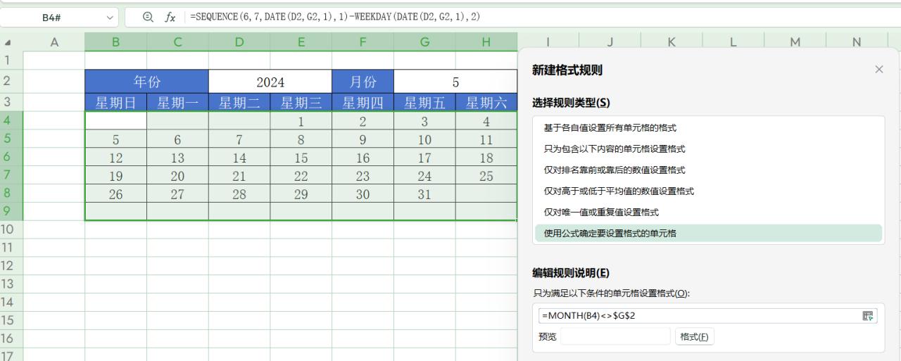Select row 9 header
This screenshot has height=361, width=901.
(11, 211)
